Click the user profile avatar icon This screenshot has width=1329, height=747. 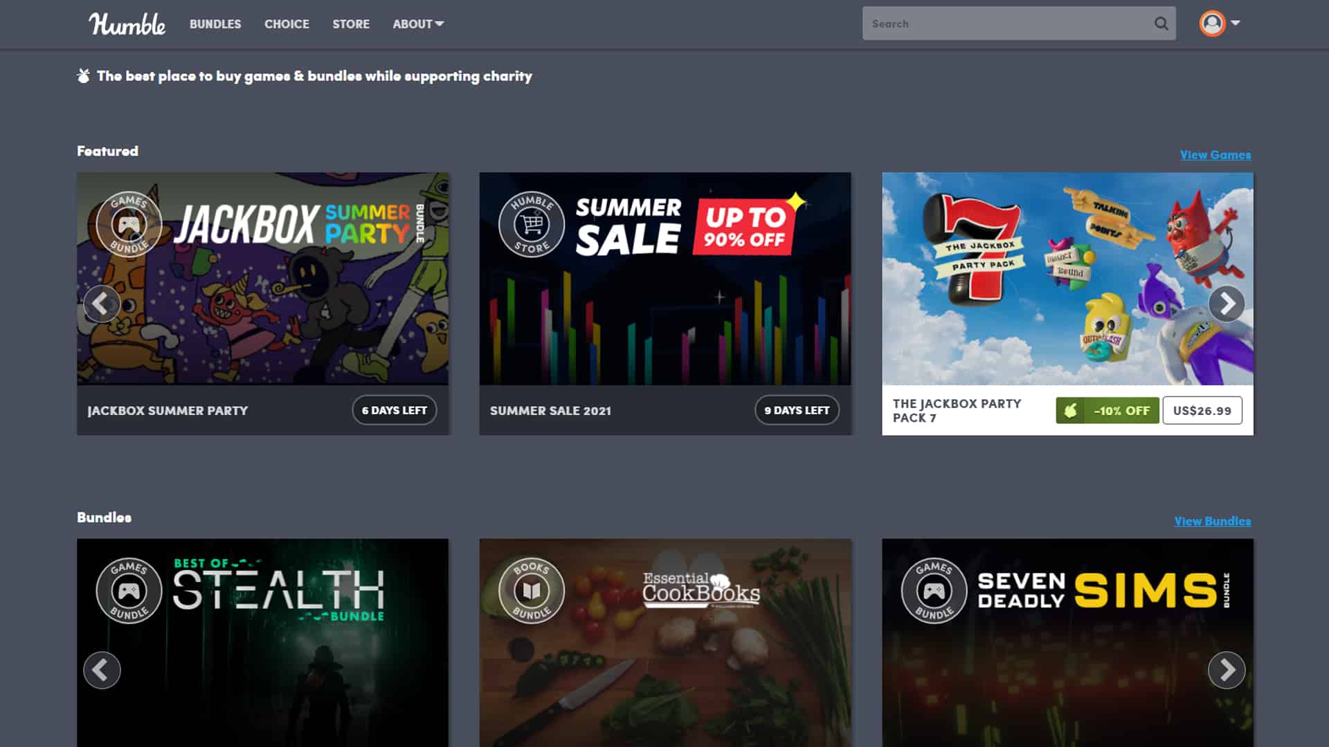click(x=1211, y=23)
